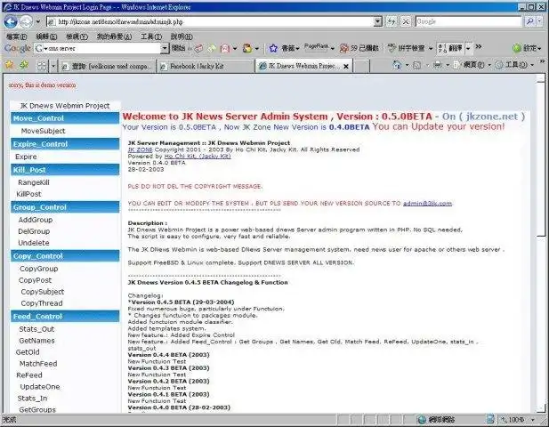549x427 pixels.
Task: Click the Group_Control section header
Action: point(65,207)
